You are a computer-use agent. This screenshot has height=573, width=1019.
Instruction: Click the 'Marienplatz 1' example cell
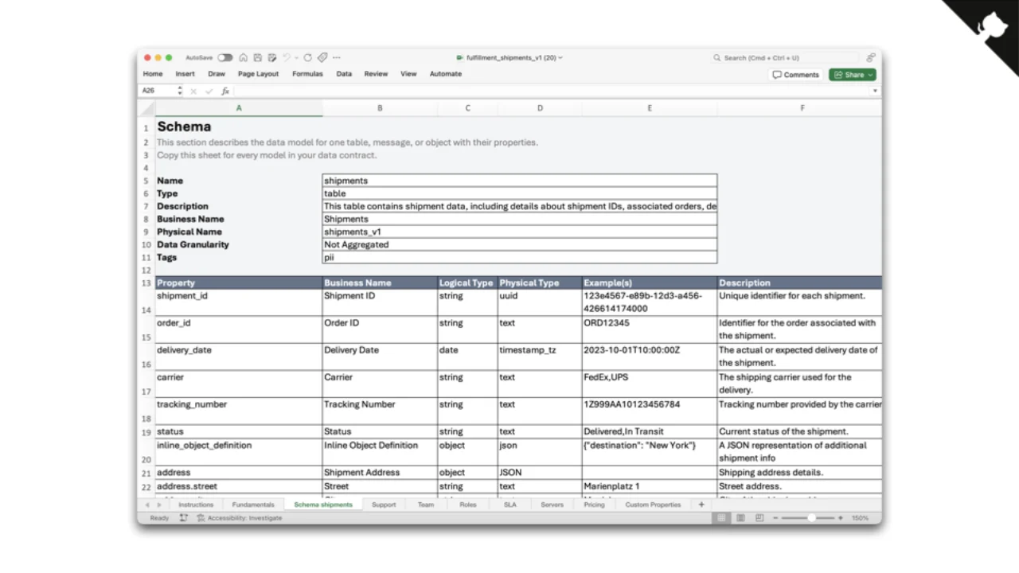(x=650, y=486)
